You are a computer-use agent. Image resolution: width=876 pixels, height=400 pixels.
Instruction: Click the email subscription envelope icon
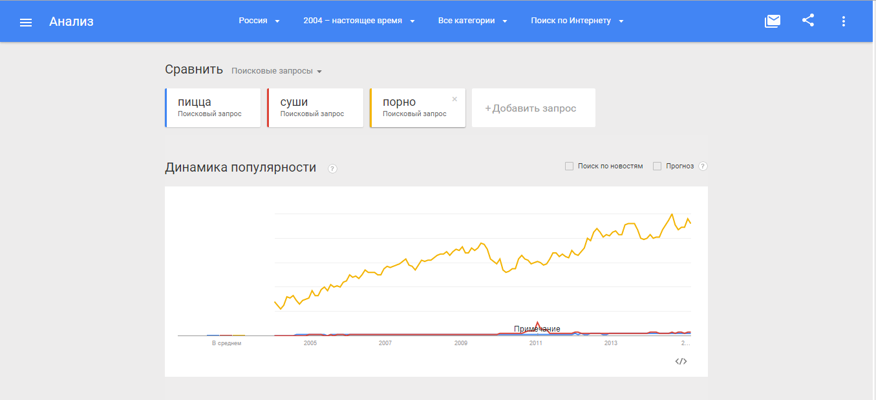click(x=773, y=21)
